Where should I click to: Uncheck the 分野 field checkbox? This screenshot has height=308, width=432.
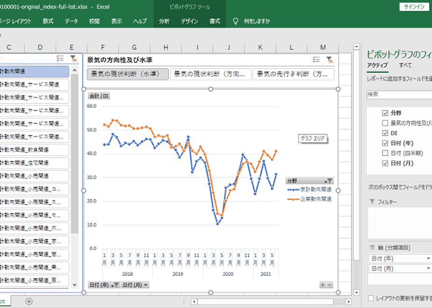click(x=385, y=113)
